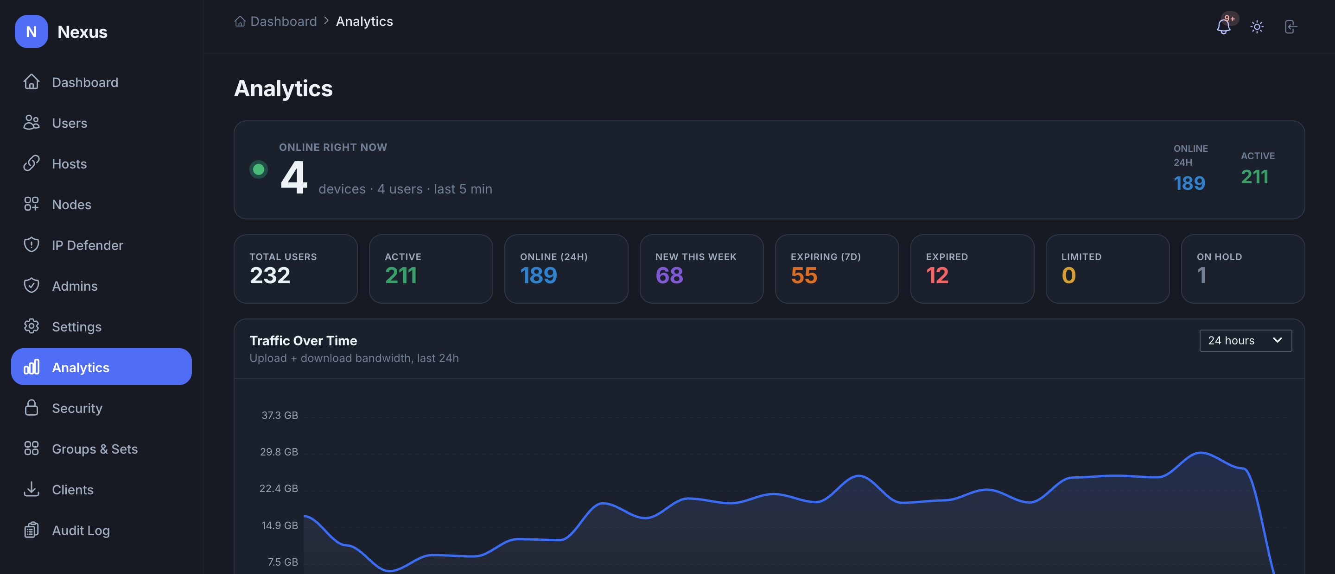Image resolution: width=1335 pixels, height=574 pixels.
Task: Click the Traffic Over Time heading
Action: tap(303, 341)
